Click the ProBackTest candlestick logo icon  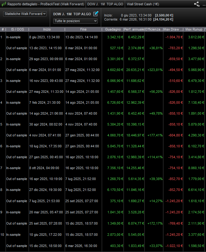point(3,4)
